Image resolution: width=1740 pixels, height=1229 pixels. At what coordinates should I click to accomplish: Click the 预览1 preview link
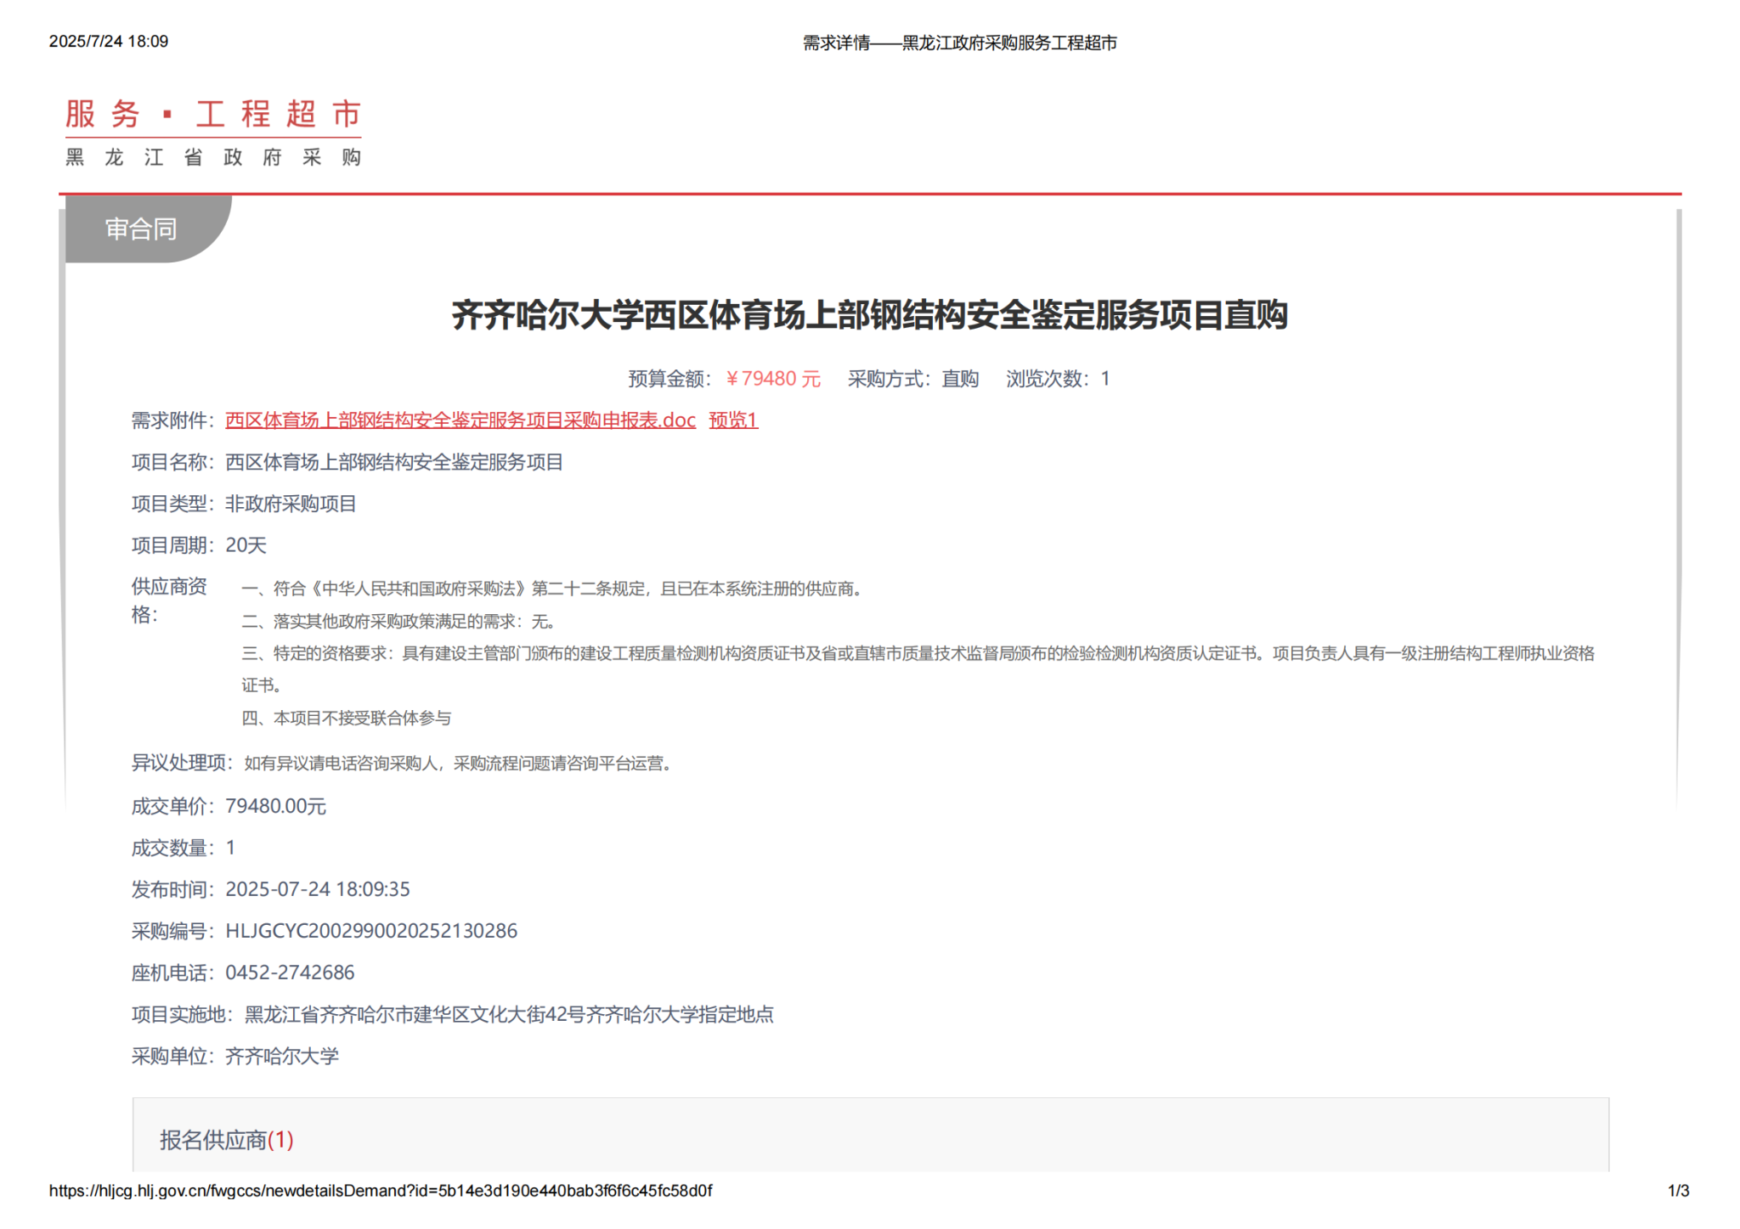pos(733,420)
